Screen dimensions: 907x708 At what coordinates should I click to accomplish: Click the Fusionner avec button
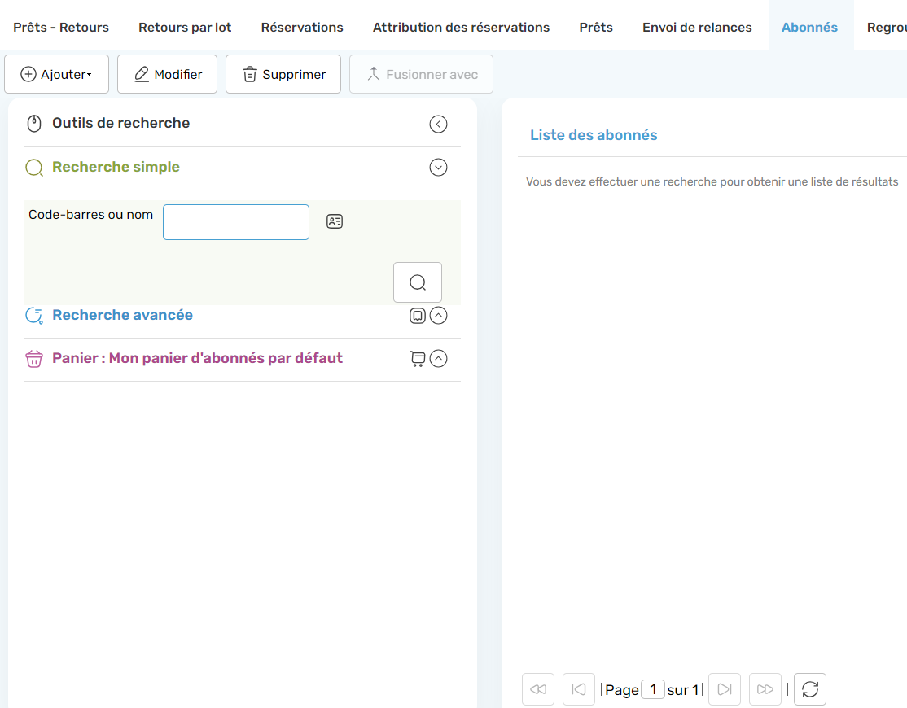pos(421,73)
